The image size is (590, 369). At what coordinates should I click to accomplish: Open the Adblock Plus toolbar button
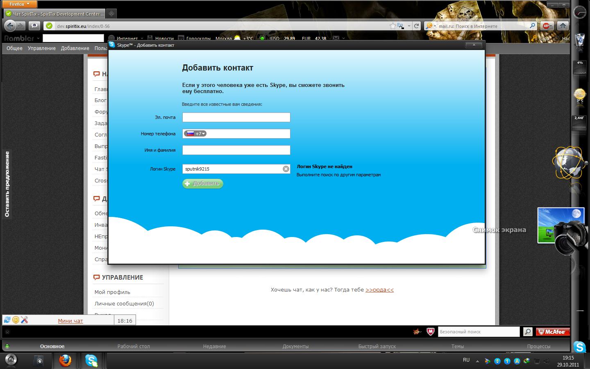pos(546,26)
